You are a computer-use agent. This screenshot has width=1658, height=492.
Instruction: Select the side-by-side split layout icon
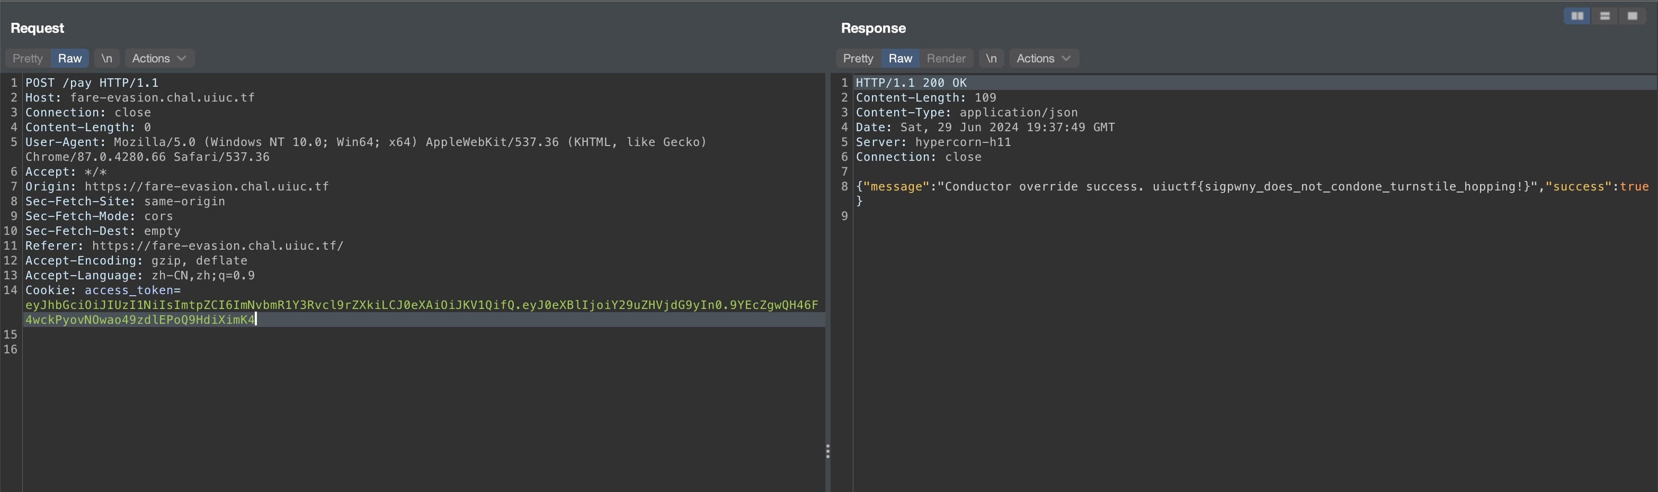tap(1577, 16)
